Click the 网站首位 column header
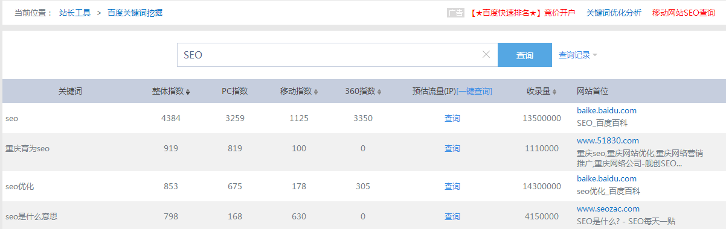This screenshot has width=726, height=229. (593, 92)
